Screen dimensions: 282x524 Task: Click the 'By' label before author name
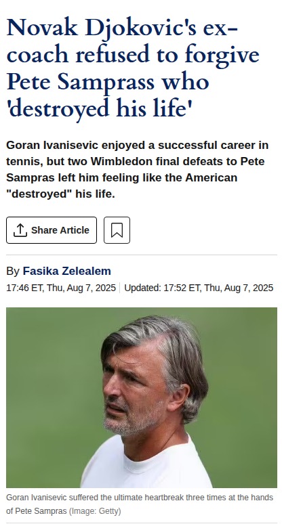13,271
